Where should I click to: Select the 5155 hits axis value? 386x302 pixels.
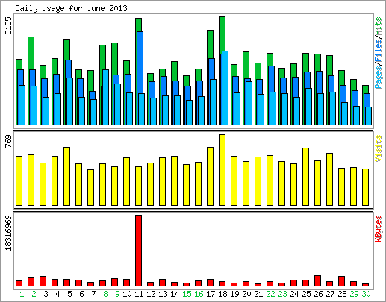tap(8, 25)
